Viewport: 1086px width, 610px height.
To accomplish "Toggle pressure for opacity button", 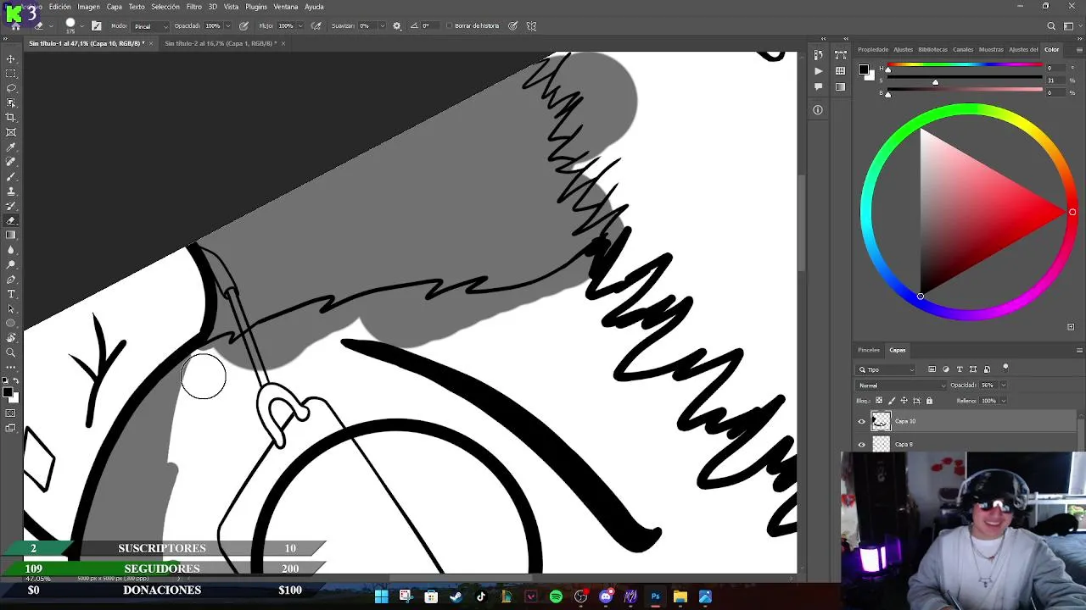I will [x=244, y=25].
